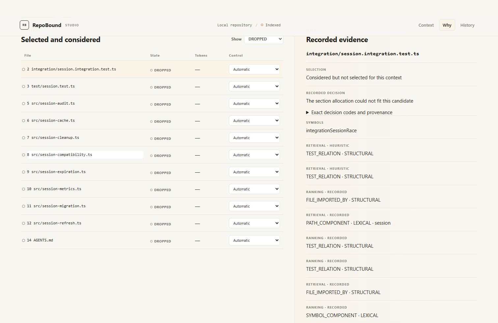Click the Tokens column header
This screenshot has height=323, width=498.
[x=201, y=56]
